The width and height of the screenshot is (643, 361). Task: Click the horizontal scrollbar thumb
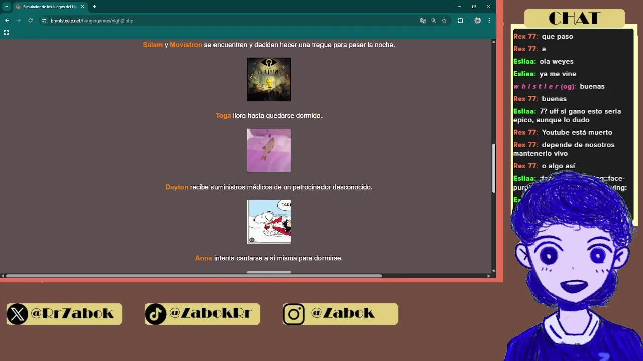click(193, 276)
